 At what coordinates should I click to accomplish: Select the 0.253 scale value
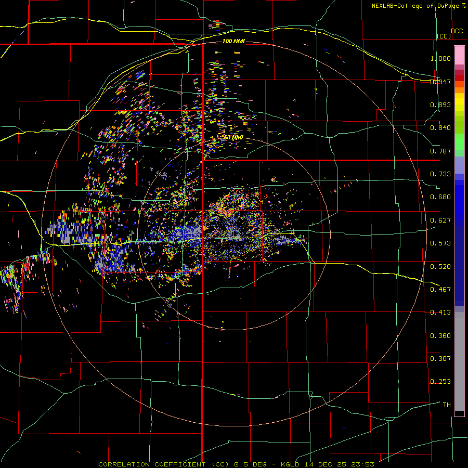(440, 382)
